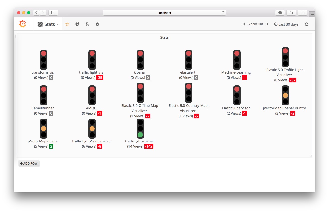
Task: Toggle the Safari sidebar
Action: (53, 13)
